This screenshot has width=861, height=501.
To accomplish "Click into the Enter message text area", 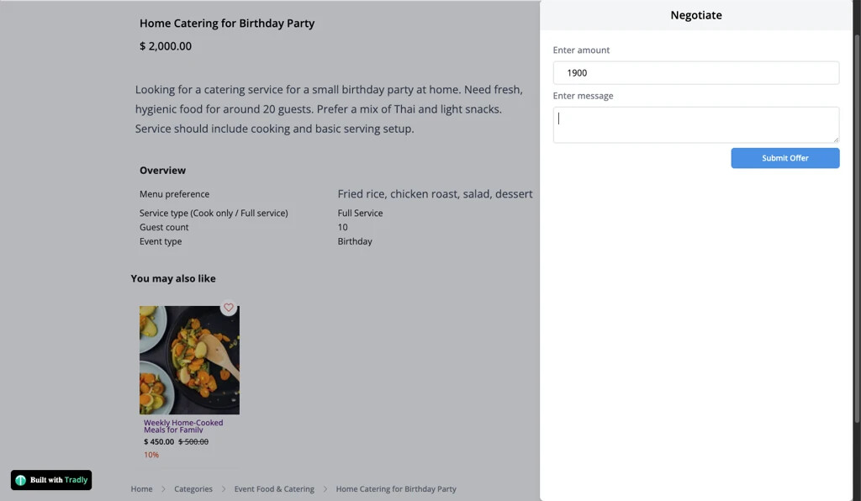I will coord(695,124).
